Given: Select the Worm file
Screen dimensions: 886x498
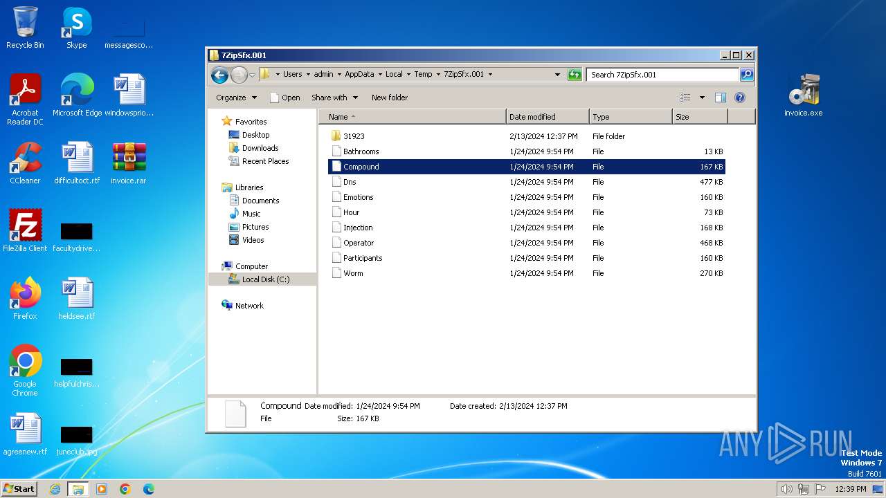Looking at the screenshot, I should pyautogui.click(x=526, y=273).
